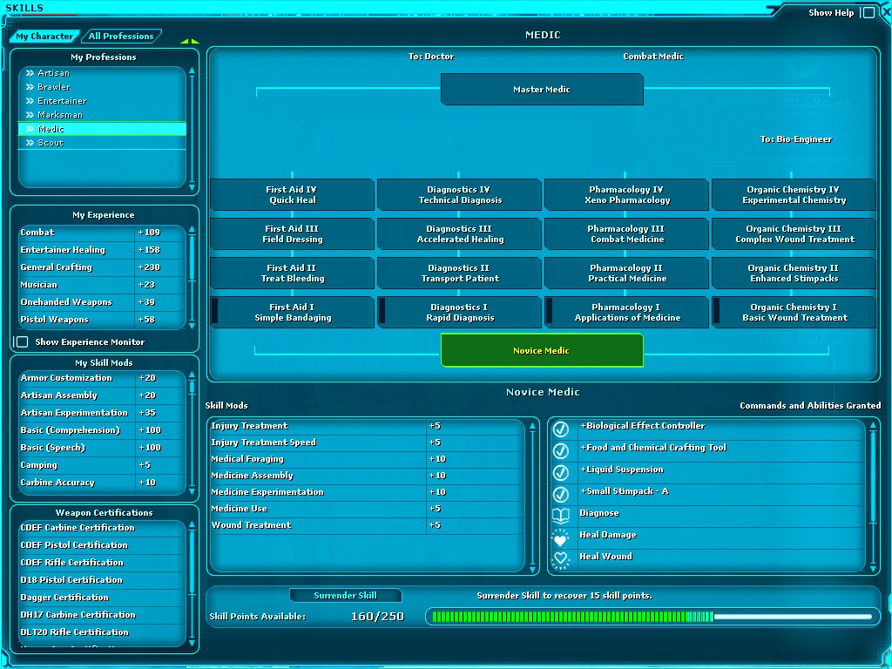Click the My Experience scroll down arrow
This screenshot has height=669, width=892.
coord(192,326)
